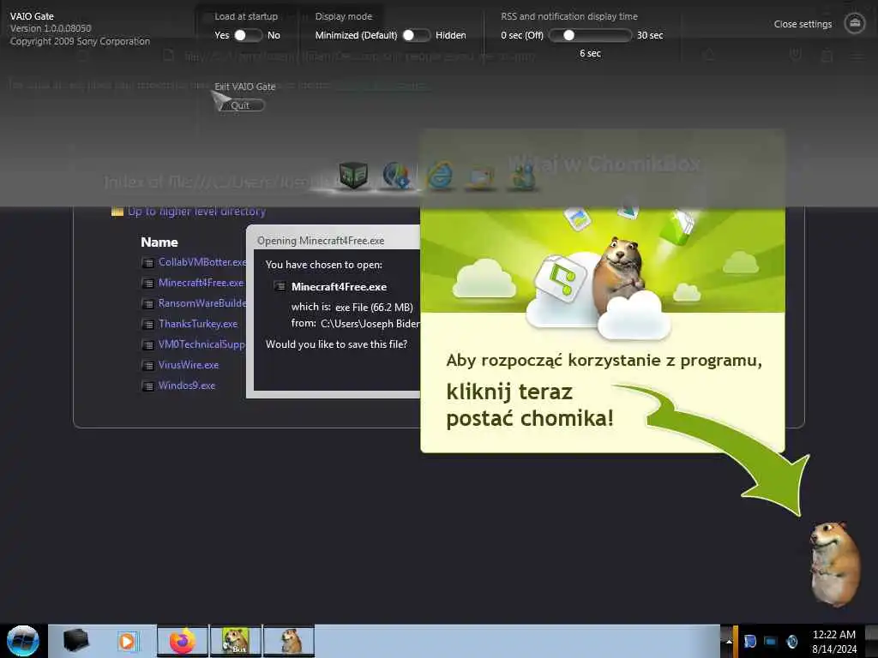Click the Name column header
Image resolution: width=878 pixels, height=658 pixels.
(x=159, y=242)
